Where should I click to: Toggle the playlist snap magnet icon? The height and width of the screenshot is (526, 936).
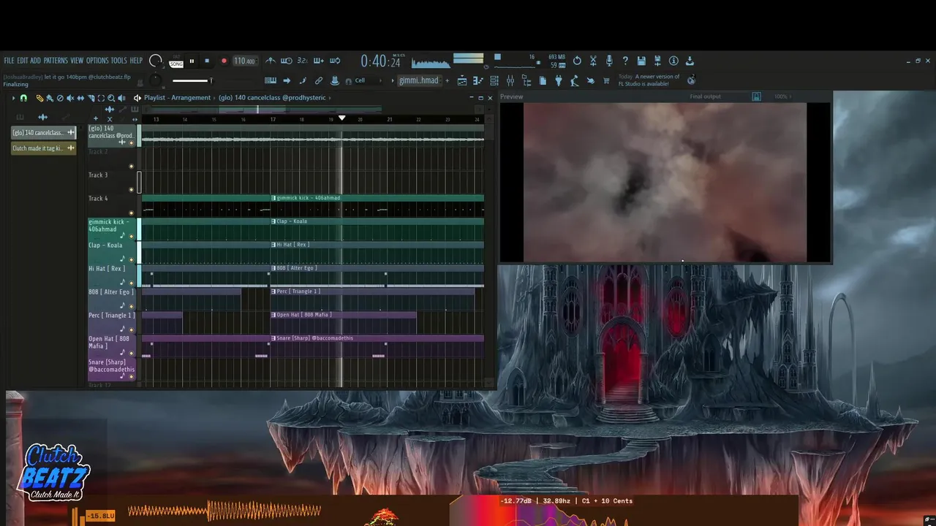(23, 98)
